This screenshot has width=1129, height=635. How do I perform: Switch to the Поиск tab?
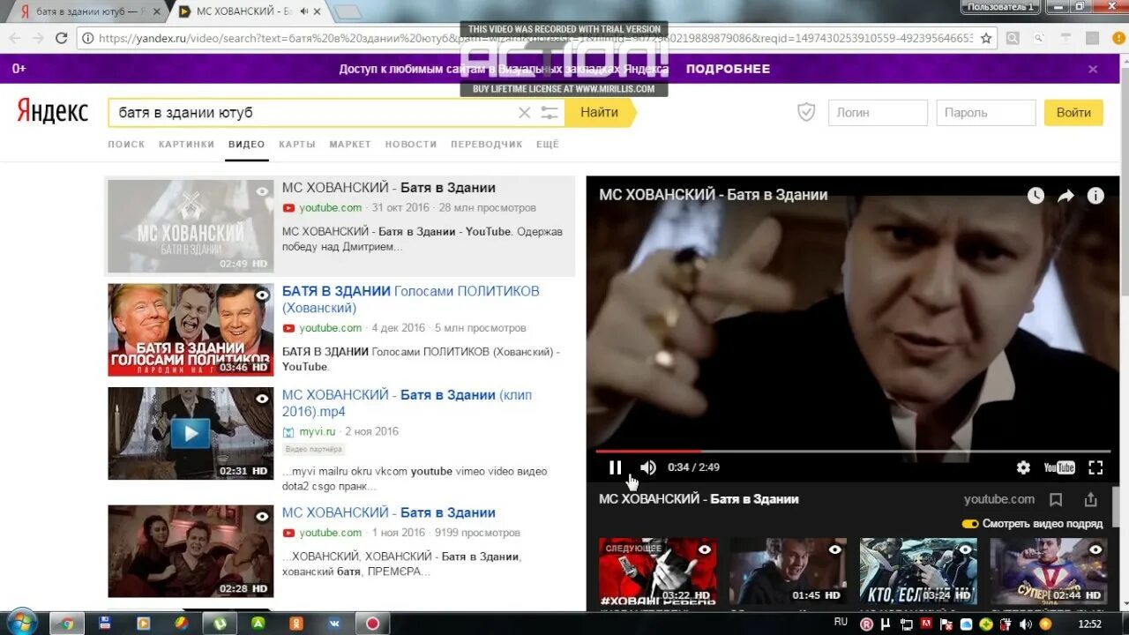pos(126,144)
